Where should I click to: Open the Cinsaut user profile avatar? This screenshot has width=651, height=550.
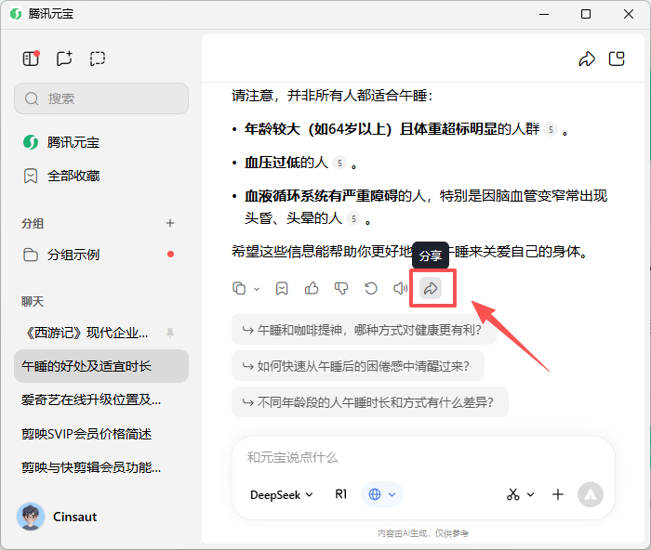pyautogui.click(x=31, y=517)
